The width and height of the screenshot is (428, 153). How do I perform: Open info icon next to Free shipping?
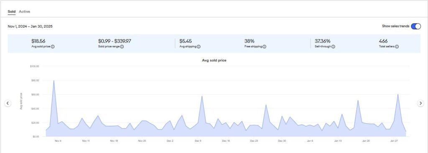click(264, 47)
